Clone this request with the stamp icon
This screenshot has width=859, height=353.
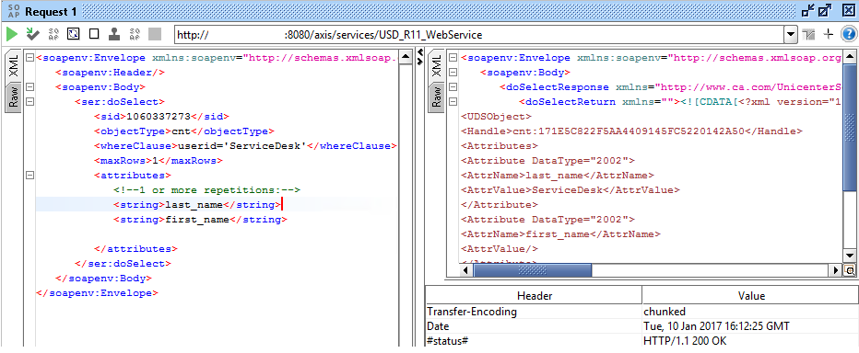(114, 34)
